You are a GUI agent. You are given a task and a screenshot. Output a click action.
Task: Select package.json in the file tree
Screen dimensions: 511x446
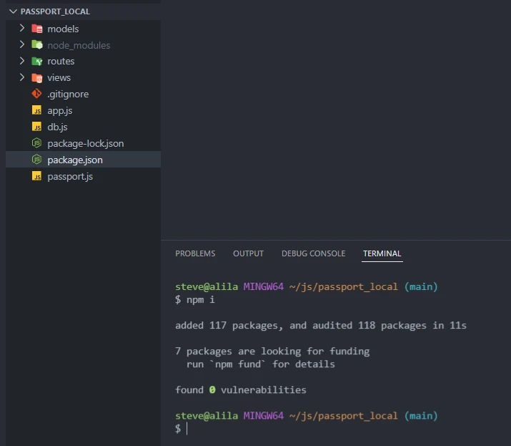point(74,160)
